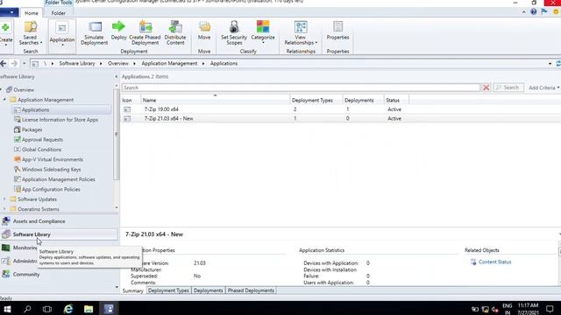The height and width of the screenshot is (315, 561).
Task: Open the address bar history dropdown
Action: tap(550, 64)
